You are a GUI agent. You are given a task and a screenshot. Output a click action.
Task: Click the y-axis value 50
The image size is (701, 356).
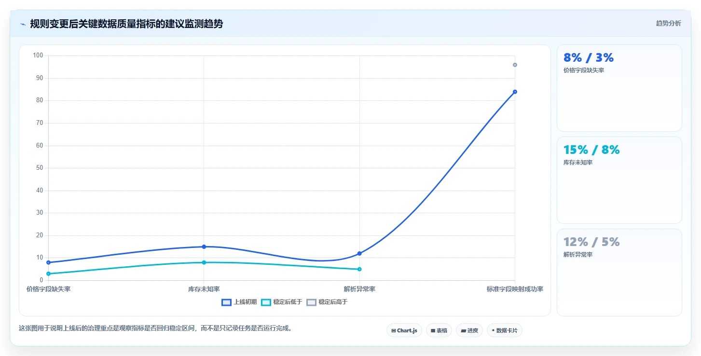tap(40, 168)
